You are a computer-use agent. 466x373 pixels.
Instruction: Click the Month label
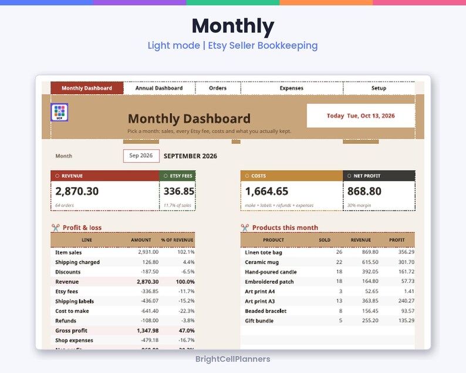pos(63,156)
